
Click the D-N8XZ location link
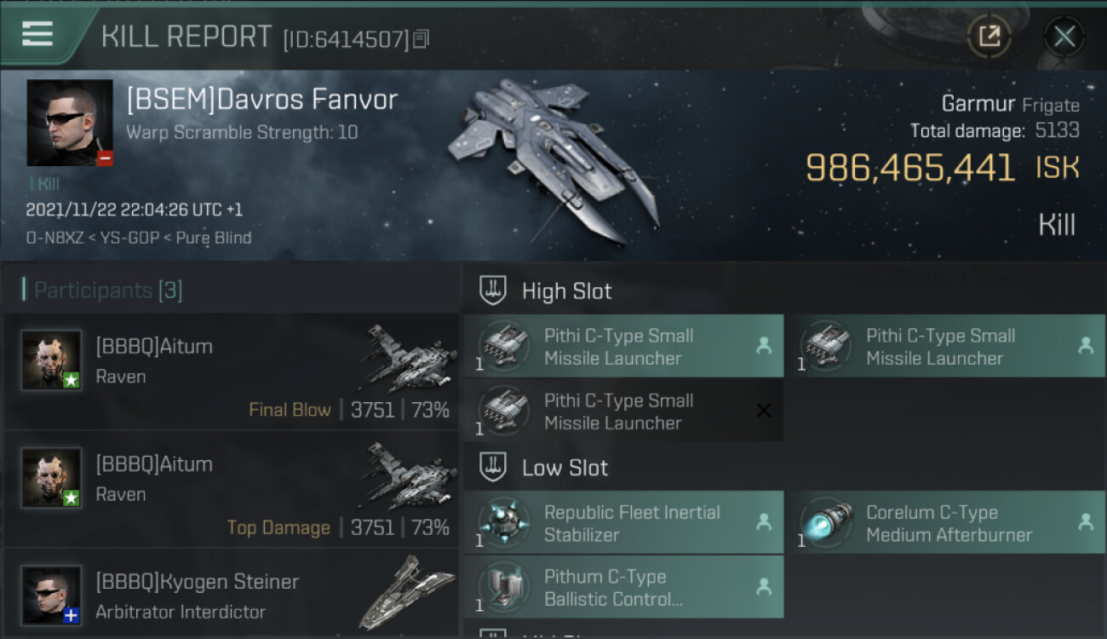(x=54, y=238)
